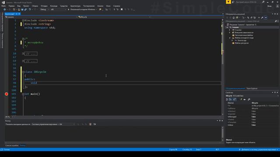Screen dimensions: 280x157
Task: Collapse class IBicycle on line 95
Action: (23, 72)
